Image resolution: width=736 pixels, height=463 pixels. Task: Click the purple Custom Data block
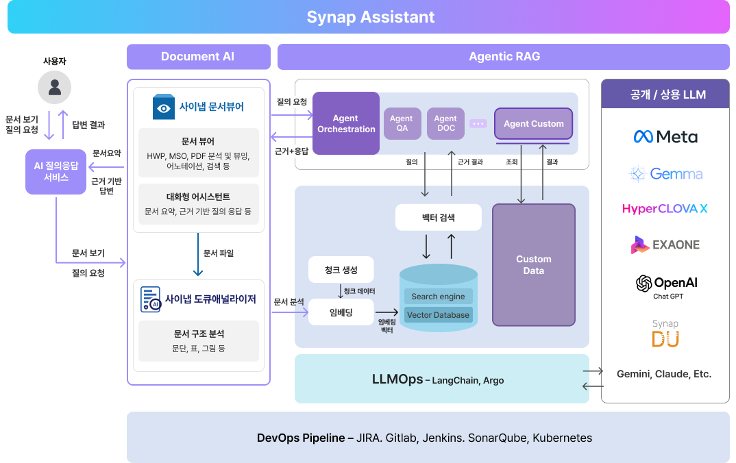coord(533,264)
